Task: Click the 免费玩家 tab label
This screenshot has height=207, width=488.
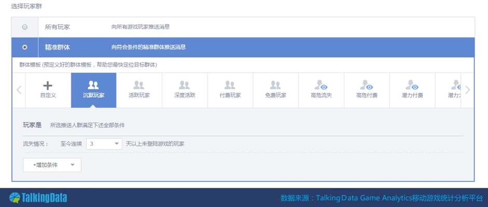Action: (x=275, y=95)
